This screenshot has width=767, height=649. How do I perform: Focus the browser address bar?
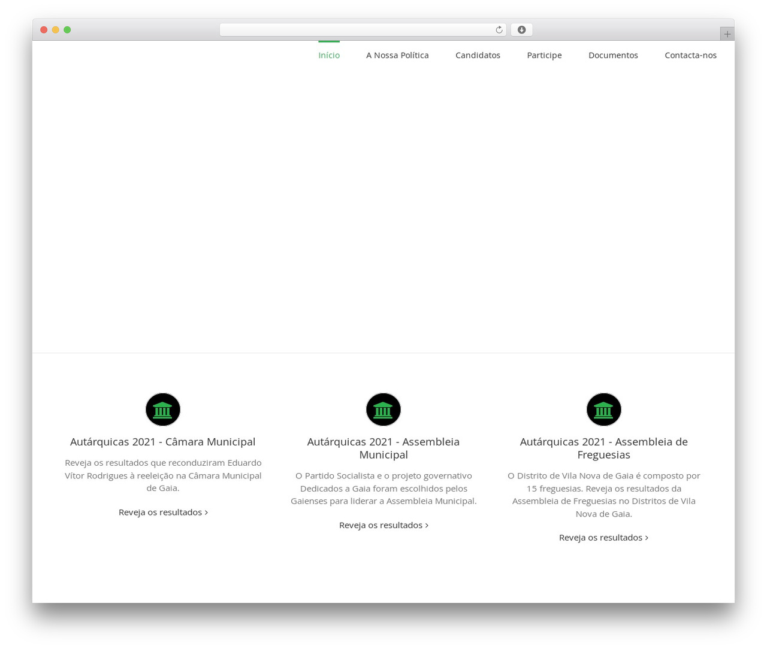(x=363, y=30)
